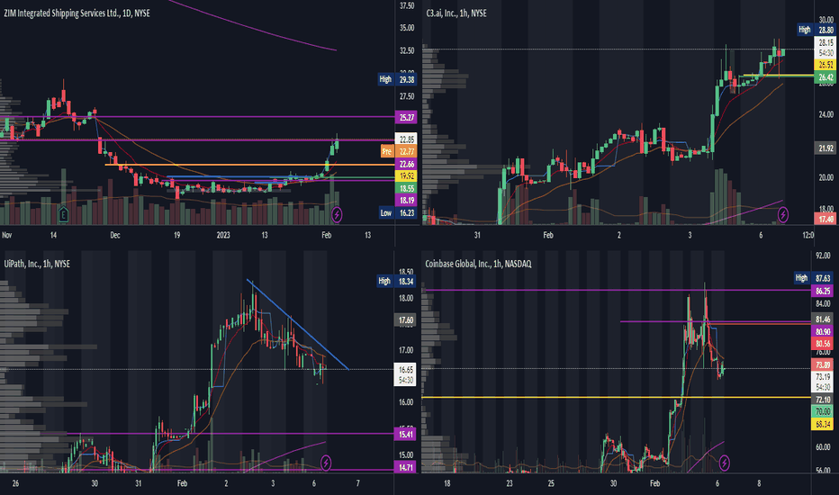Click the lightning bolt icon in the Coinbase chart

pyautogui.click(x=724, y=463)
